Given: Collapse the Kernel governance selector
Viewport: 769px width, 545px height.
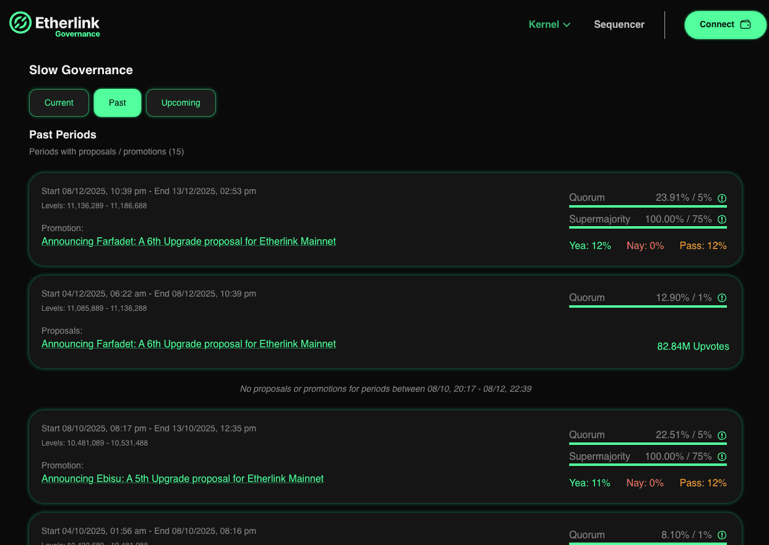Looking at the screenshot, I should [549, 24].
